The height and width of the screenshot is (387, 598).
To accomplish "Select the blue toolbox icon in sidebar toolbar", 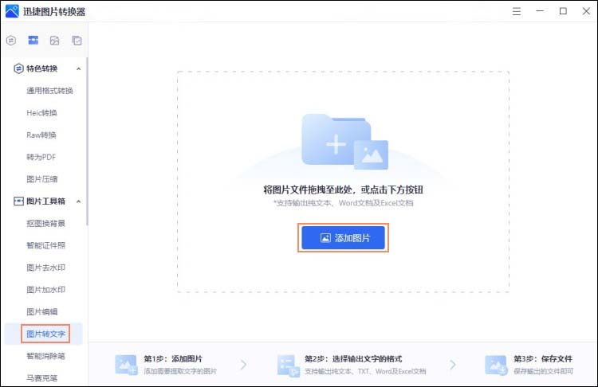I will pos(33,40).
